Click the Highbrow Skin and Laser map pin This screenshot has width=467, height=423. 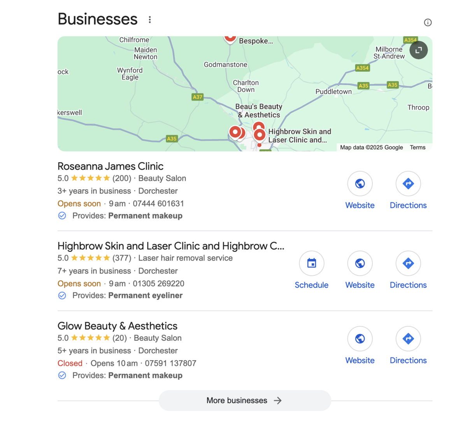tap(260, 135)
